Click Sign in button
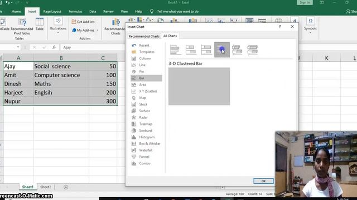The width and height of the screenshot is (357, 200). coord(305,2)
